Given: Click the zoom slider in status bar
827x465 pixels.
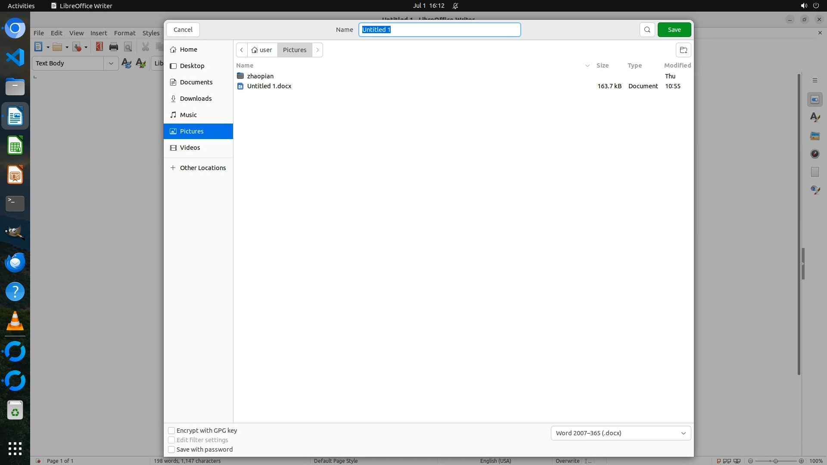Looking at the screenshot, I should point(775,461).
